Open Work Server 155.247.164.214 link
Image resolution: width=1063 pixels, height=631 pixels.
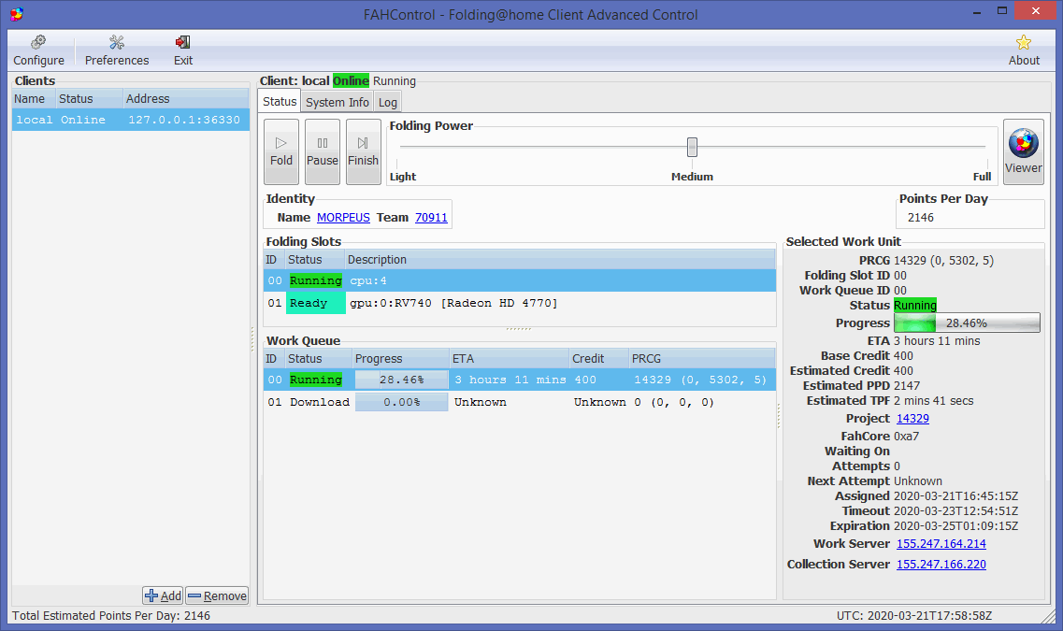point(941,543)
